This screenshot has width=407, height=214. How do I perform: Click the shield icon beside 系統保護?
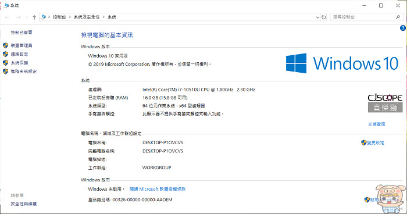coord(5,63)
